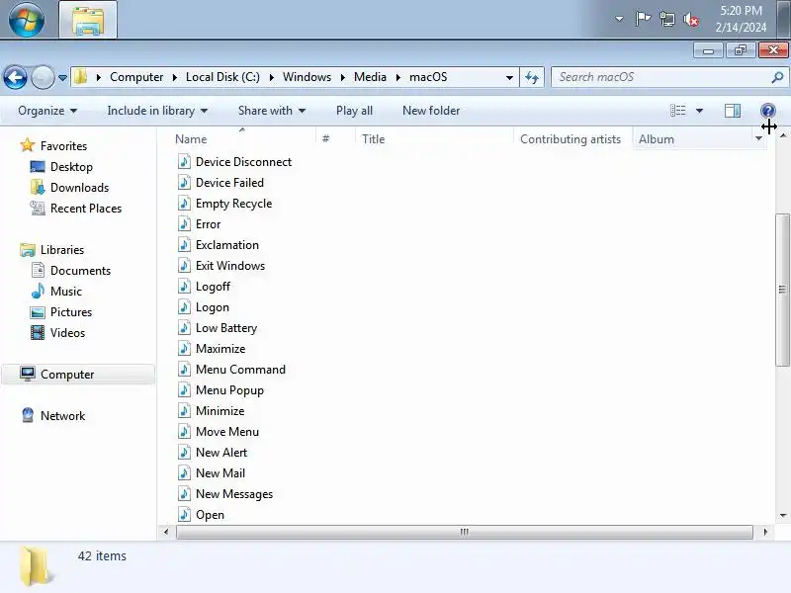Select the Logon sound file icon
The image size is (791, 593).
(184, 307)
